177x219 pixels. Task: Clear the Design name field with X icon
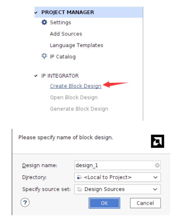pyautogui.click(x=157, y=165)
